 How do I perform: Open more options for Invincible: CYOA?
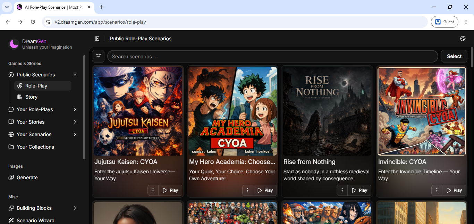(x=437, y=190)
